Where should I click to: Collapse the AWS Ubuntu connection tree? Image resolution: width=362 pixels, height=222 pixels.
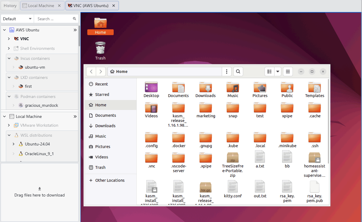[4, 30]
